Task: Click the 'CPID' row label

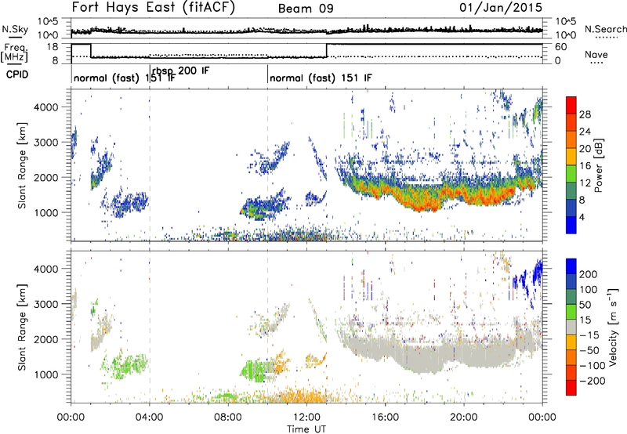Action: click(x=17, y=74)
